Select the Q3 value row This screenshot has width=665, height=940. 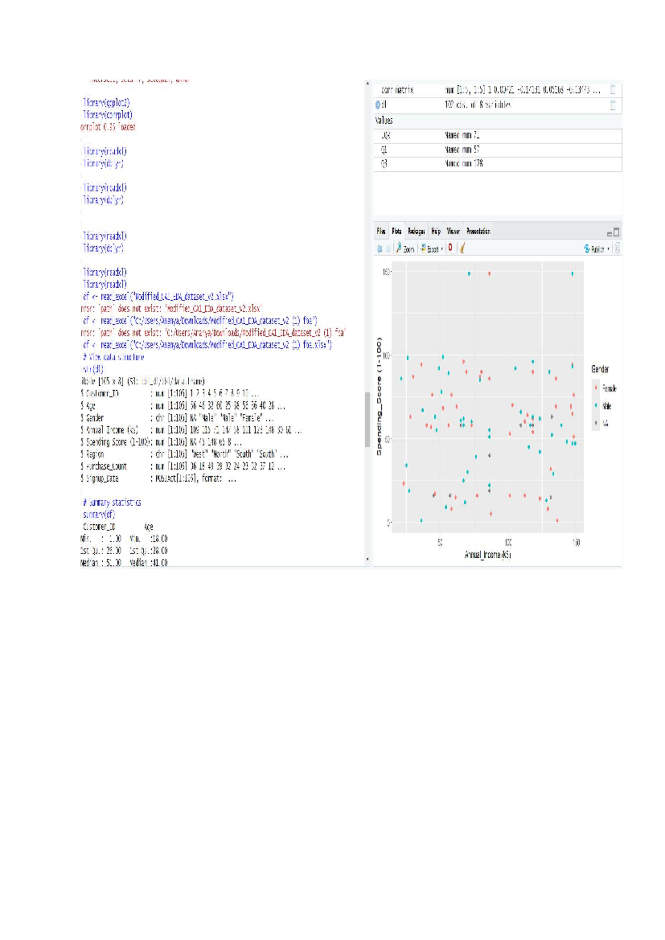tap(498, 164)
